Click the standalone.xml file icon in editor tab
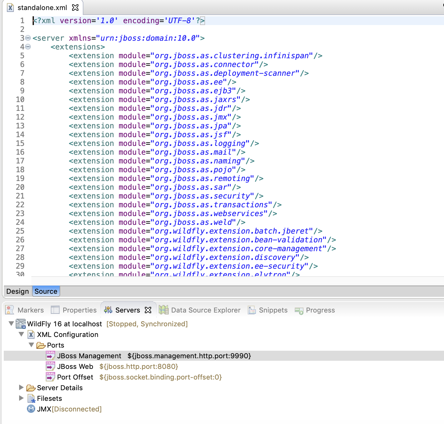The height and width of the screenshot is (424, 444). pyautogui.click(x=10, y=8)
